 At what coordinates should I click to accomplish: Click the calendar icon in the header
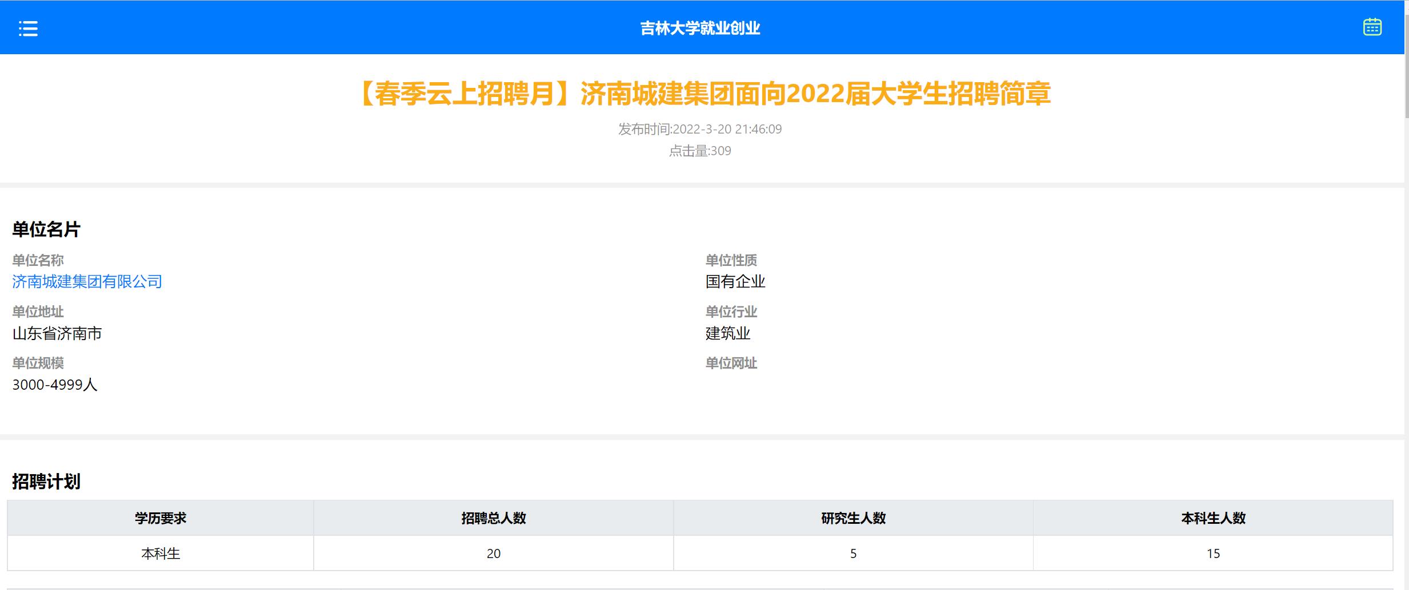[x=1372, y=27]
